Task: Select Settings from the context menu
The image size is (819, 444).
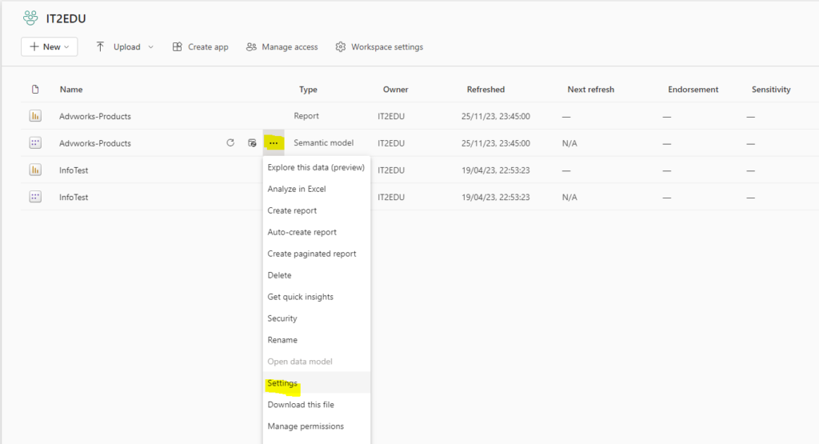Action: click(x=282, y=383)
